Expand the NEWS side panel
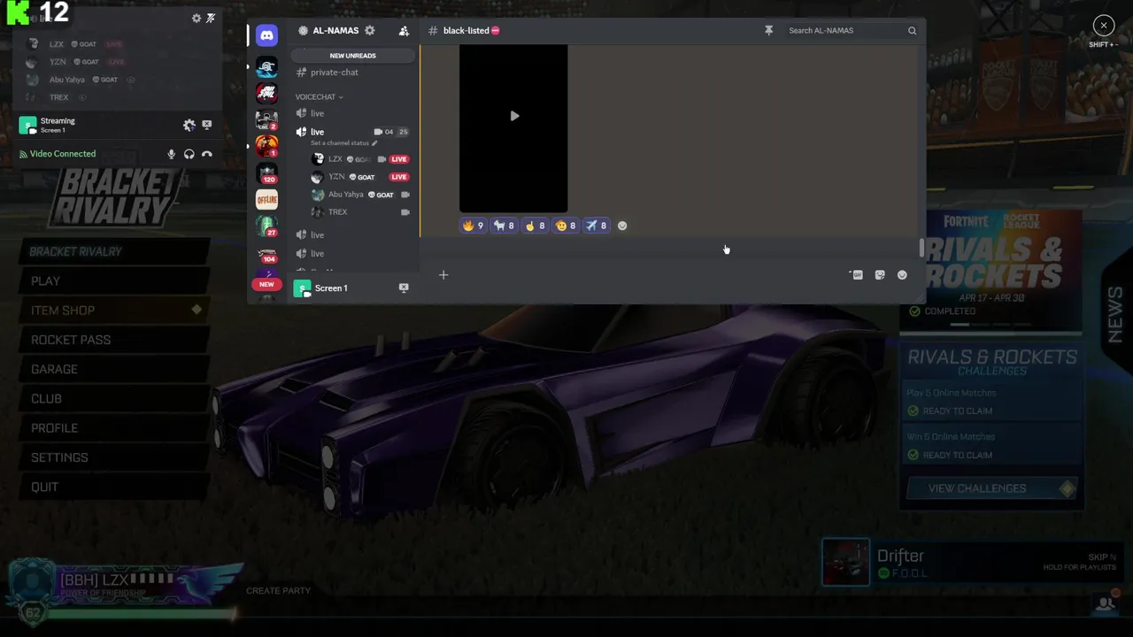Viewport: 1133px width, 637px height. point(1115,314)
